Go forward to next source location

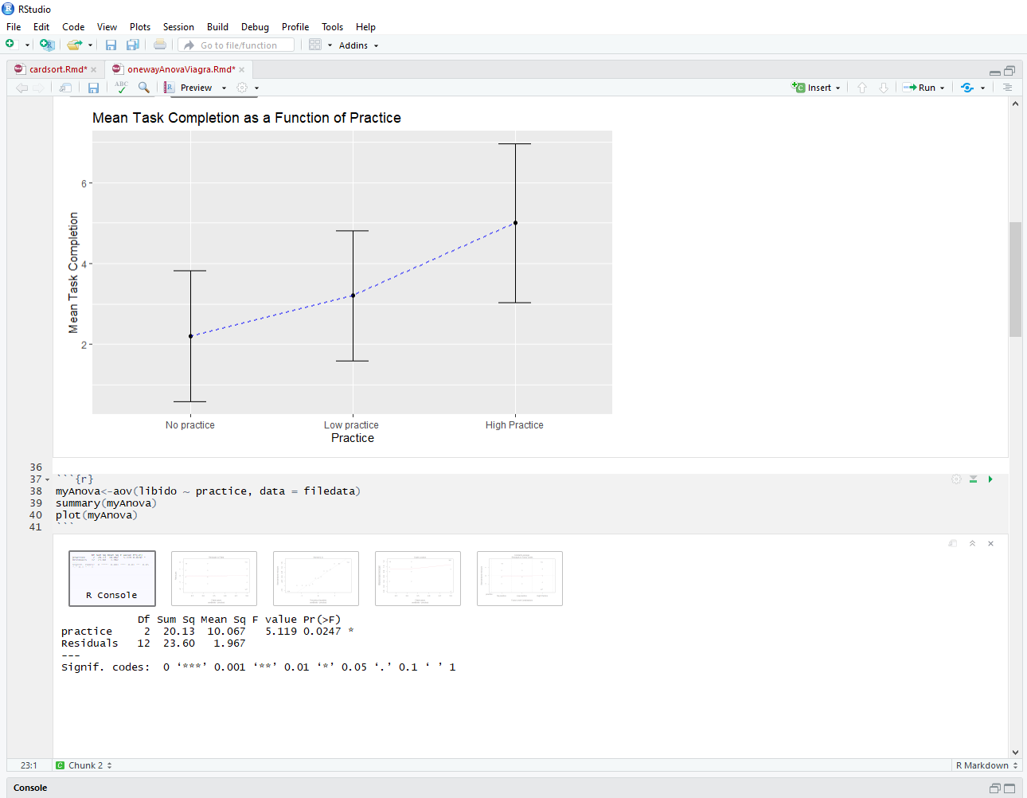pos(39,88)
